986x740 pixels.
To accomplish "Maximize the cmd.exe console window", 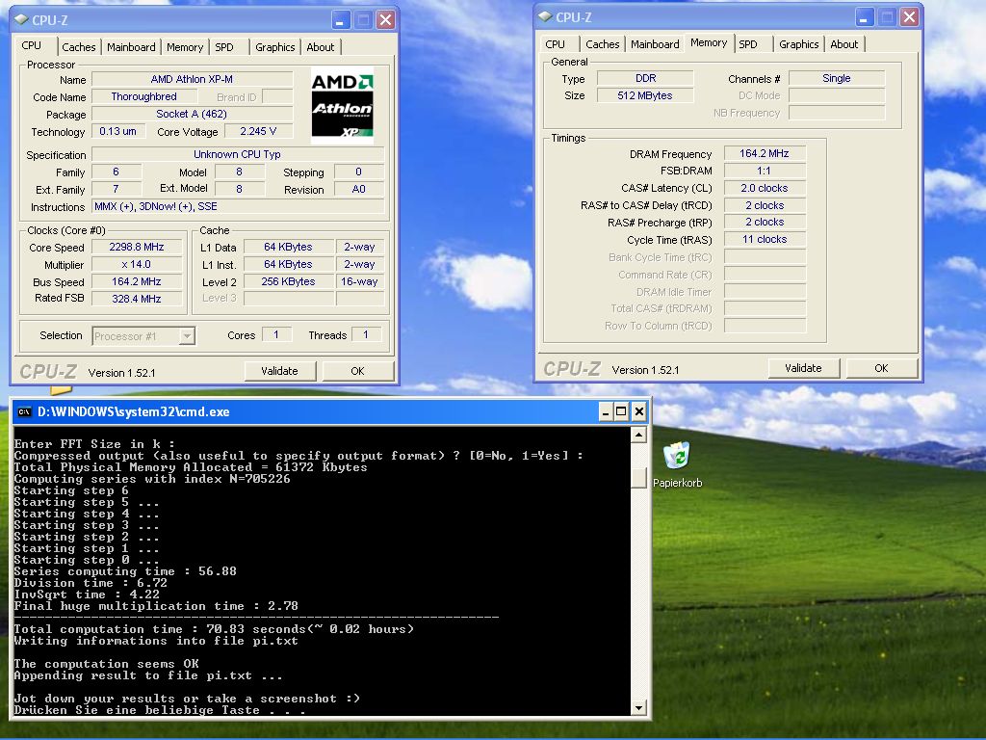I will 621,411.
